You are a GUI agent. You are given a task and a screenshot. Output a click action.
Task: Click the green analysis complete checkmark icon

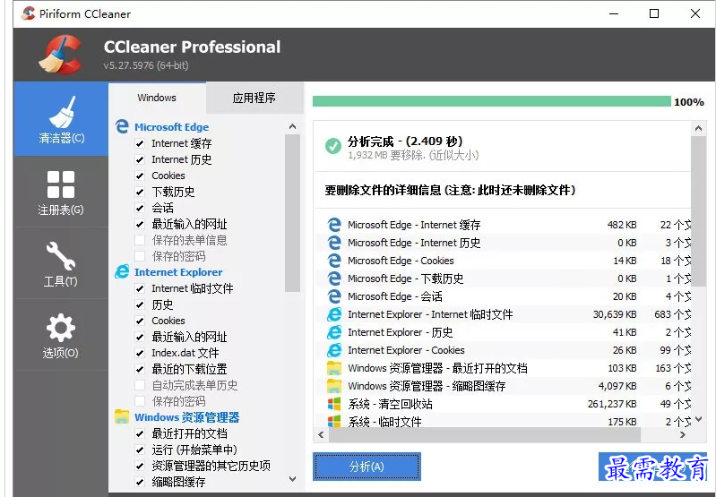(x=333, y=146)
